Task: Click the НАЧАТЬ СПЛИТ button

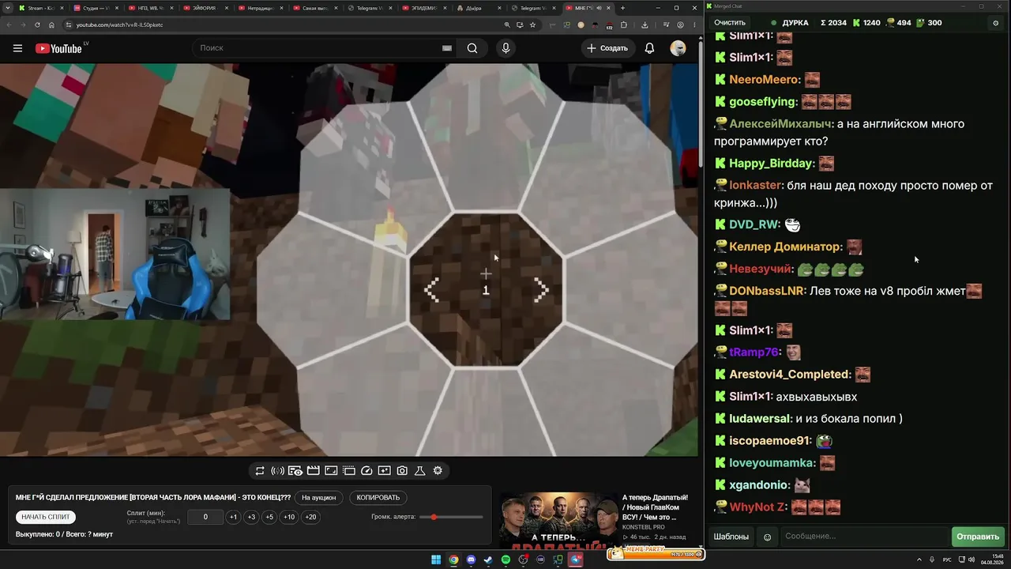Action: click(46, 517)
